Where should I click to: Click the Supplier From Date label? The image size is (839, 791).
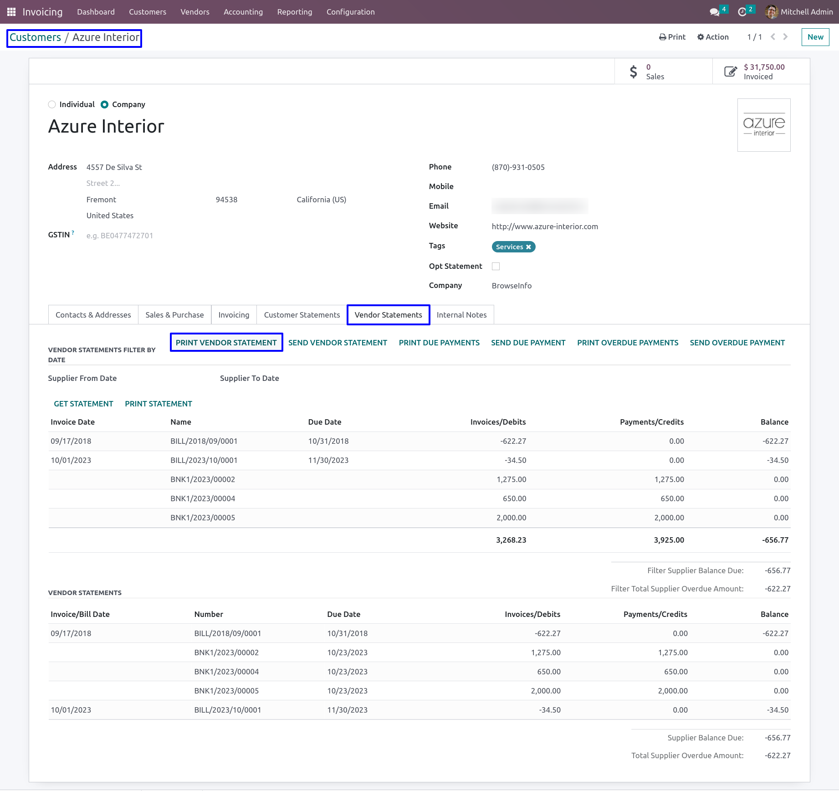coord(82,378)
